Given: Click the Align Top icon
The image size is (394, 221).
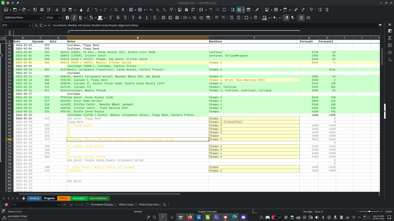Looking at the screenshot, I should click(x=133, y=18).
